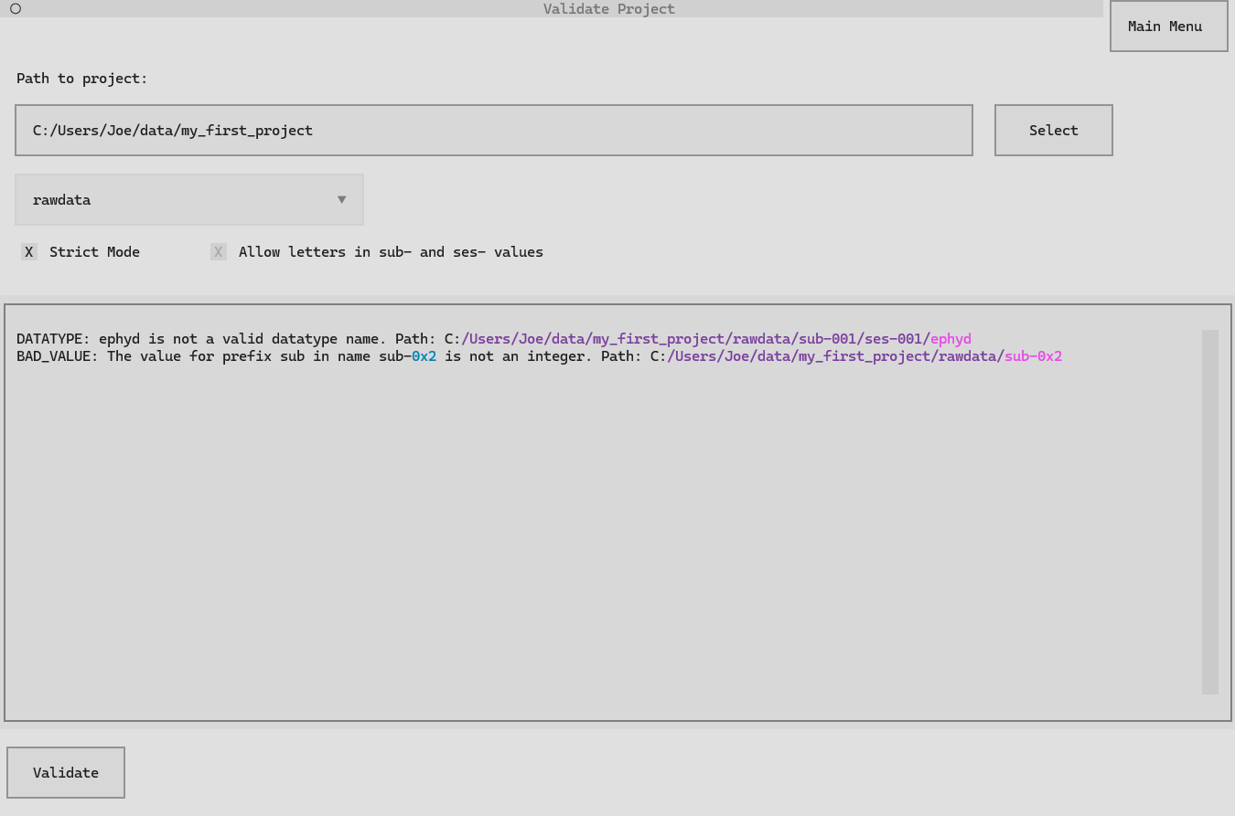Focus the project path input field
1235x816 pixels.
coord(493,131)
